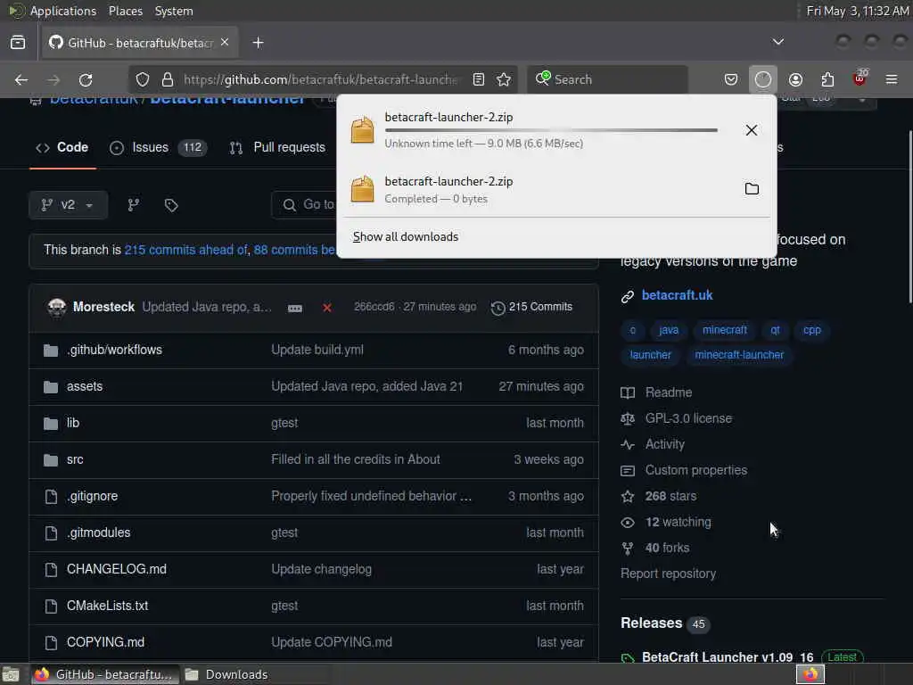Switch to the Pull requests tab
This screenshot has height=685, width=913.
pyautogui.click(x=278, y=147)
